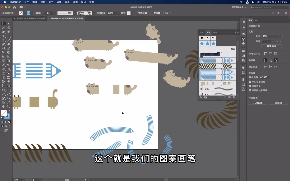
Task: Toggle the lock guides icon
Action: point(270,60)
